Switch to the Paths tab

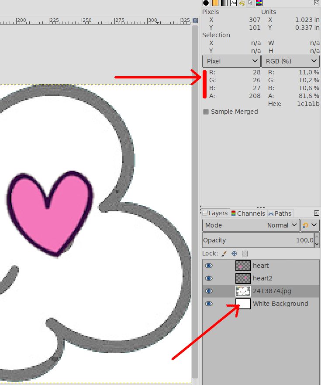(x=280, y=213)
